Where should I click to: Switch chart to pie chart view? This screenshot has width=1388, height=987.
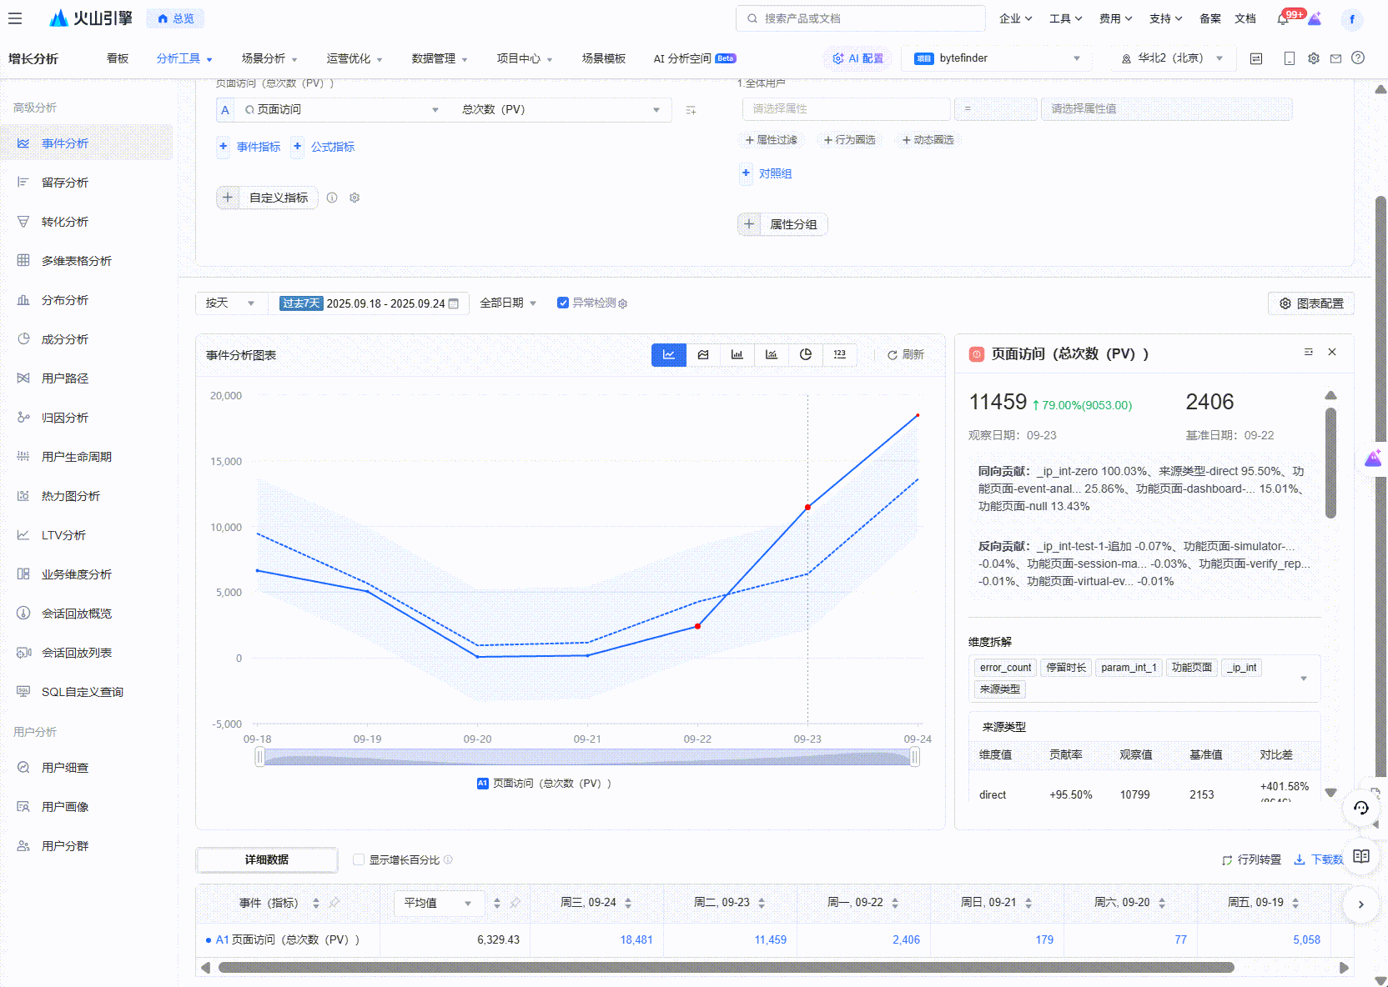[x=805, y=354]
